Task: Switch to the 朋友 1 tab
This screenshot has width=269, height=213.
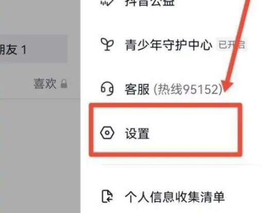Action: tap(13, 50)
